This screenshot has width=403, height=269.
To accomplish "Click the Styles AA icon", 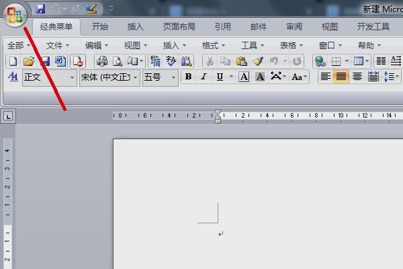I will pos(13,77).
